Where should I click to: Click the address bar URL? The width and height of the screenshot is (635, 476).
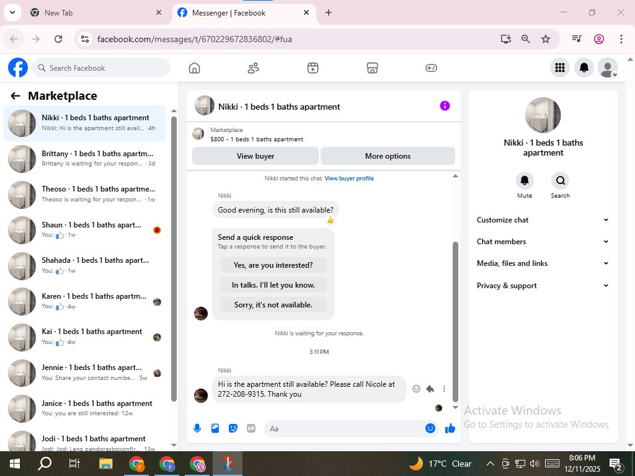pos(194,39)
